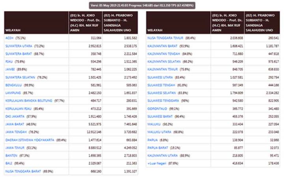Click the BALI region link

coord(8,163)
